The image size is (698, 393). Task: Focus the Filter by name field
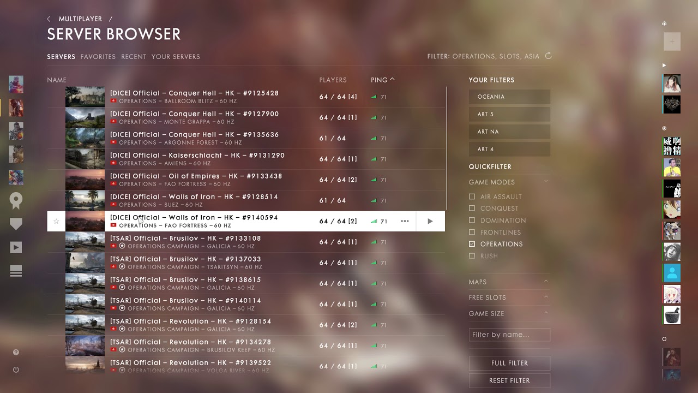click(x=509, y=335)
